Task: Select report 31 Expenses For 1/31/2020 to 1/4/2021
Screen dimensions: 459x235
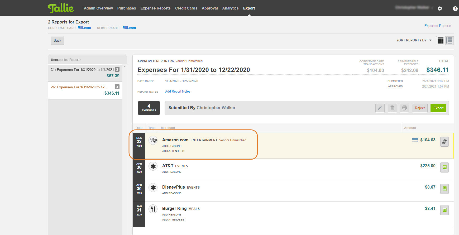Action: tap(85, 73)
